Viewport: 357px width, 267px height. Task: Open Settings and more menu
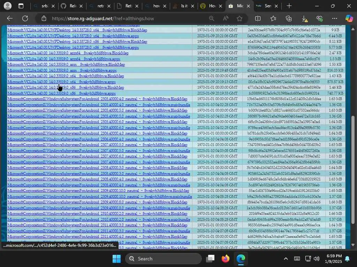tap(334, 19)
